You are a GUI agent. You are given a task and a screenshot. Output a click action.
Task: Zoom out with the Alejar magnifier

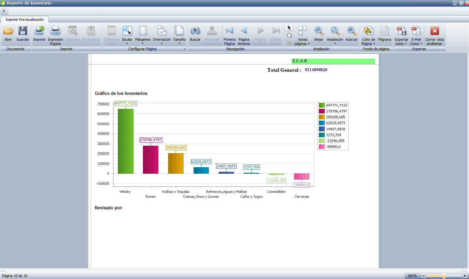(x=319, y=34)
